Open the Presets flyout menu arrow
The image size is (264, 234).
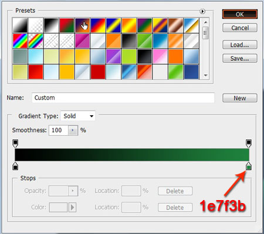[x=202, y=12]
